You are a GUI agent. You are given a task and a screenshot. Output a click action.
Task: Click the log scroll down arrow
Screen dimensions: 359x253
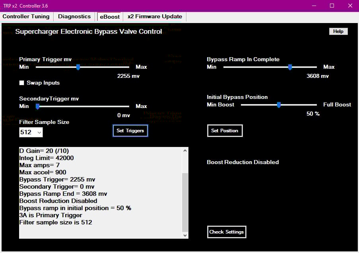[185, 235]
